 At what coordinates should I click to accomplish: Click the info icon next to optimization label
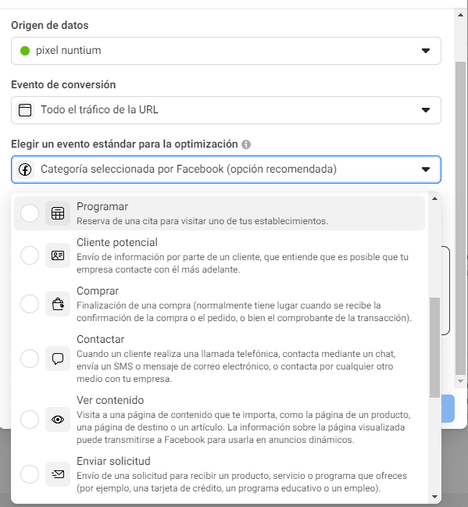coord(246,145)
